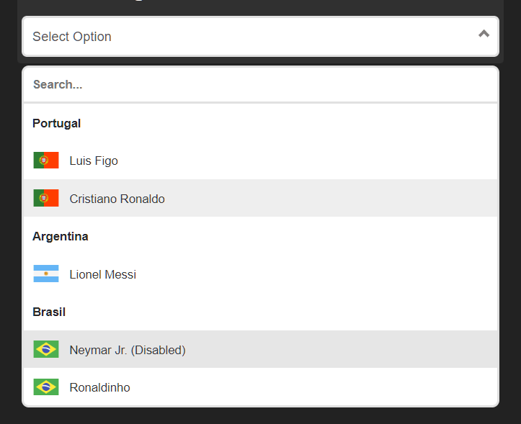
Task: Click the Argentina group header
Action: point(61,236)
